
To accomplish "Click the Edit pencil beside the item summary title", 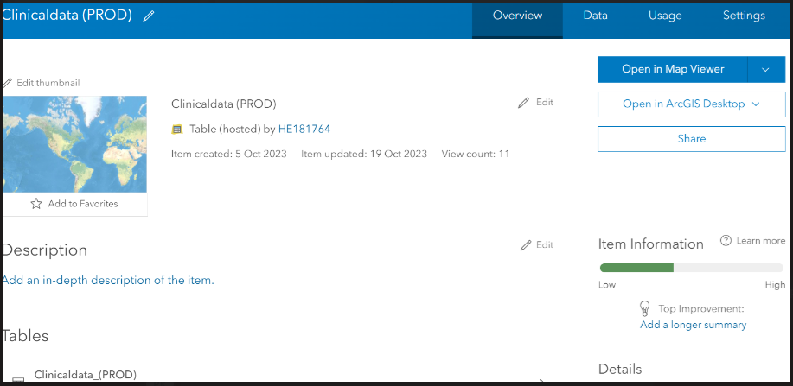I will [524, 103].
